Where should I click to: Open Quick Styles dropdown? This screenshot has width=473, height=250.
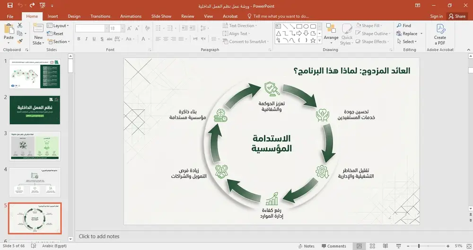pyautogui.click(x=347, y=35)
